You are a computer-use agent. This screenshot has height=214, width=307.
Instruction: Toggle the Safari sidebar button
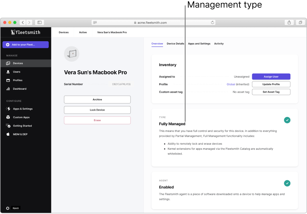pyautogui.click(x=39, y=22)
